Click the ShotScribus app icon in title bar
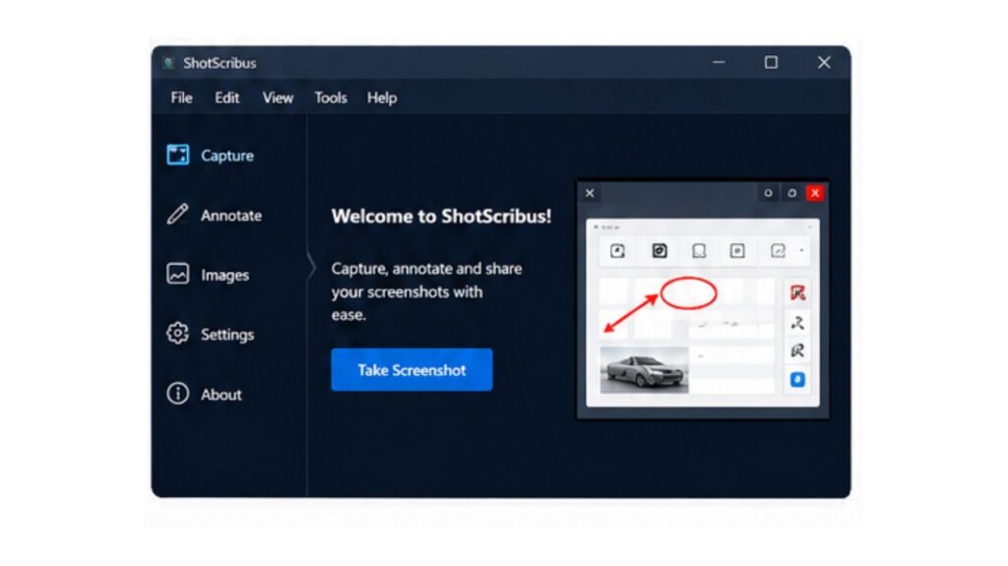 tap(169, 63)
